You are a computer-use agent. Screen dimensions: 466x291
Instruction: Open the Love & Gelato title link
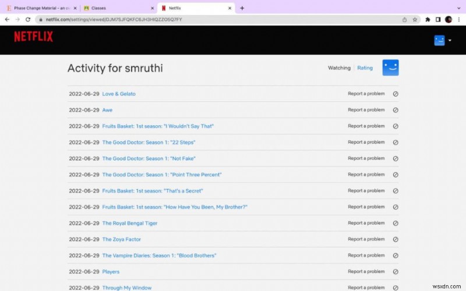tap(119, 94)
